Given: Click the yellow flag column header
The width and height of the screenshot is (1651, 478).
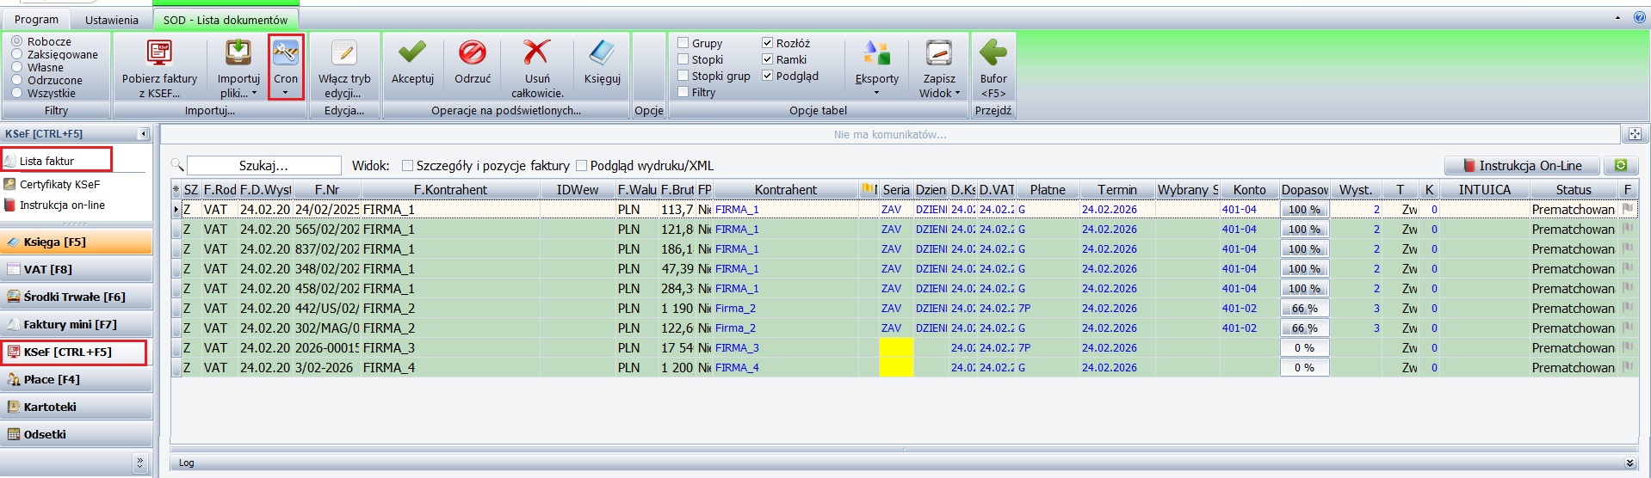Looking at the screenshot, I should click(x=869, y=189).
